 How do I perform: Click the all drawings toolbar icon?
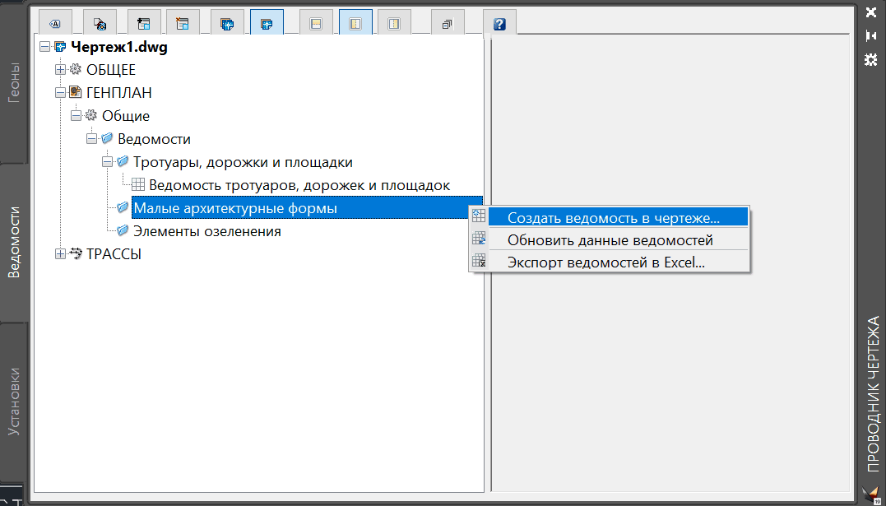pyautogui.click(x=227, y=24)
